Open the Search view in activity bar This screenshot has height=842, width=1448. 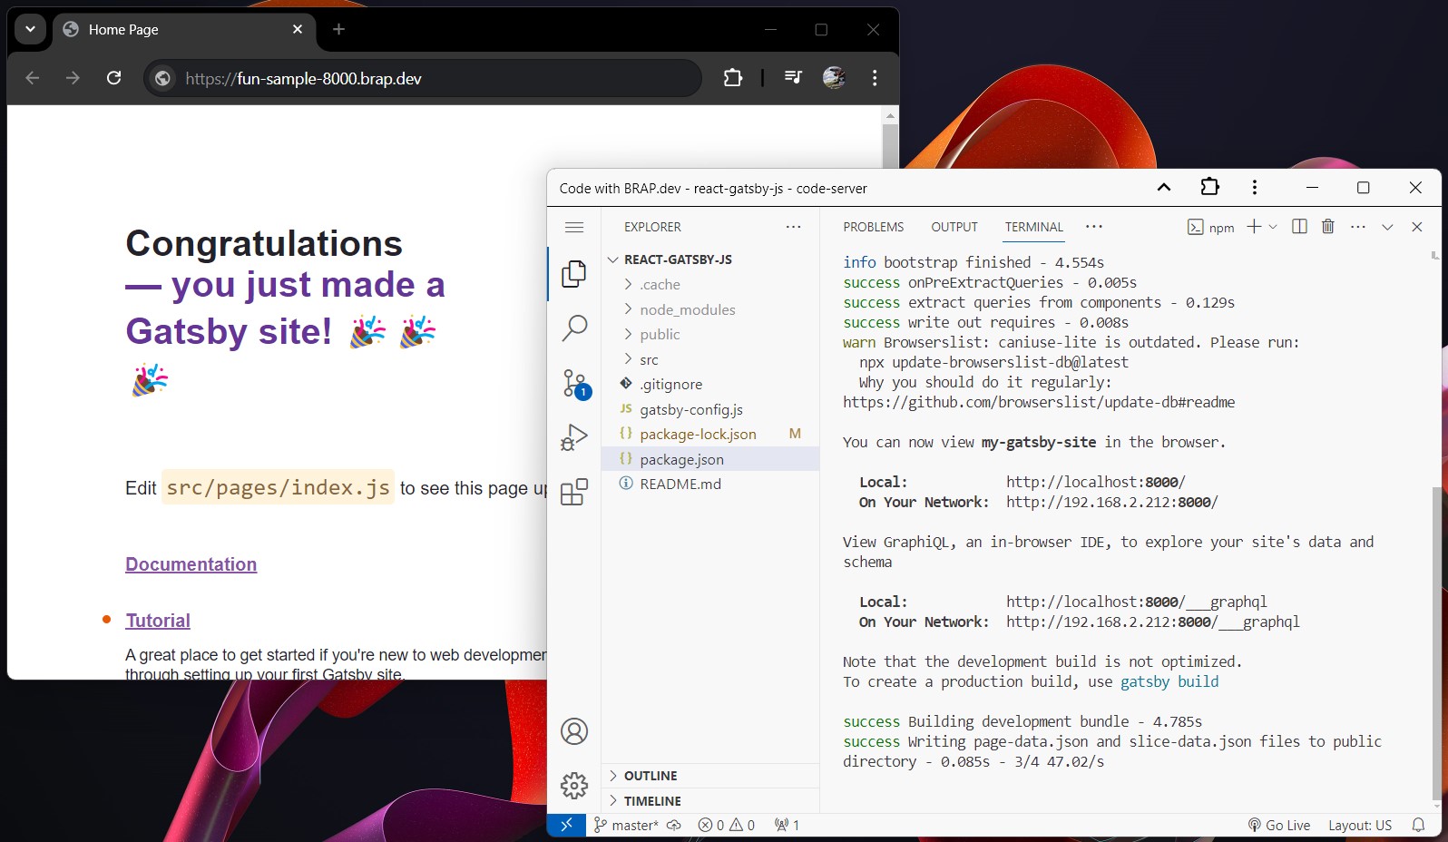click(574, 328)
